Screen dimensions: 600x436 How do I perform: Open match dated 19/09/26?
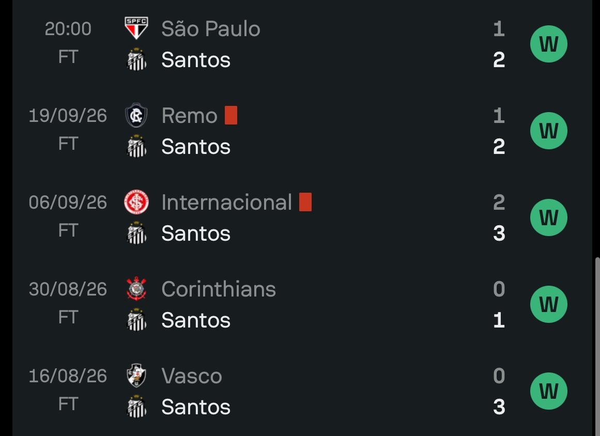click(302, 131)
